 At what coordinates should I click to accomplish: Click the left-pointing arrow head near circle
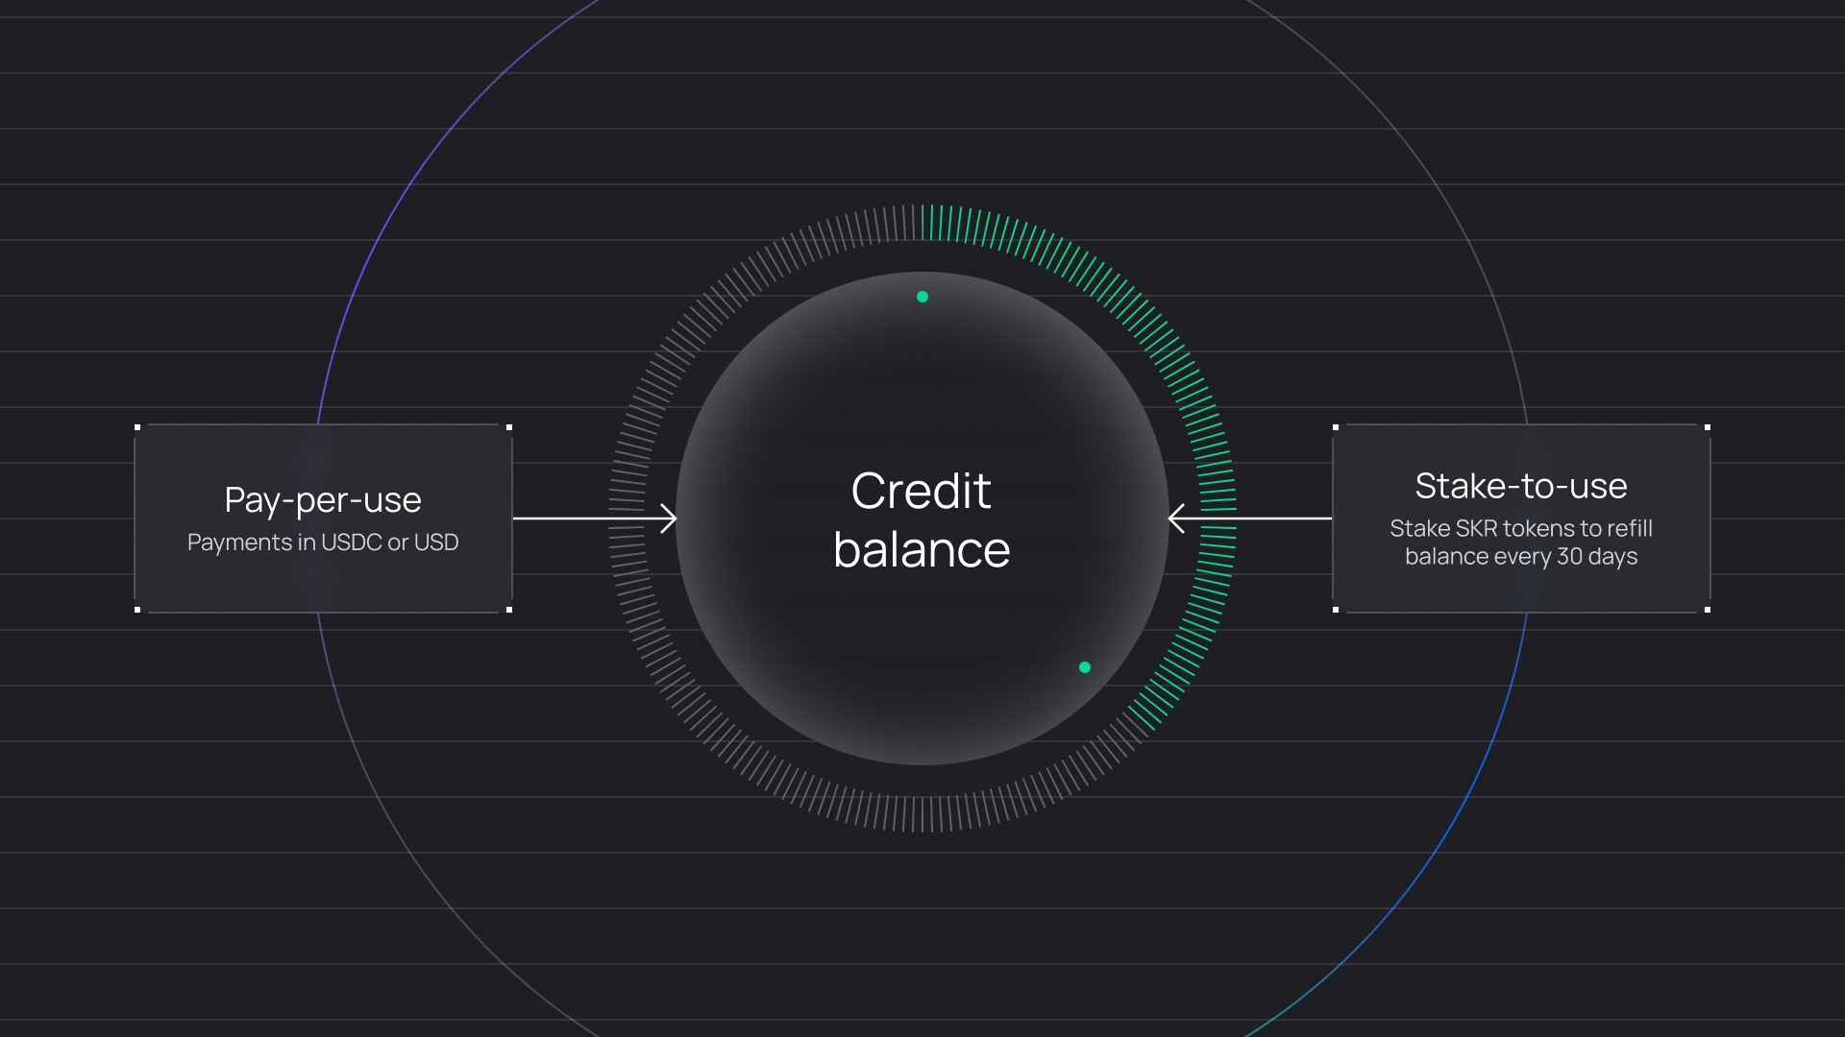(1175, 518)
